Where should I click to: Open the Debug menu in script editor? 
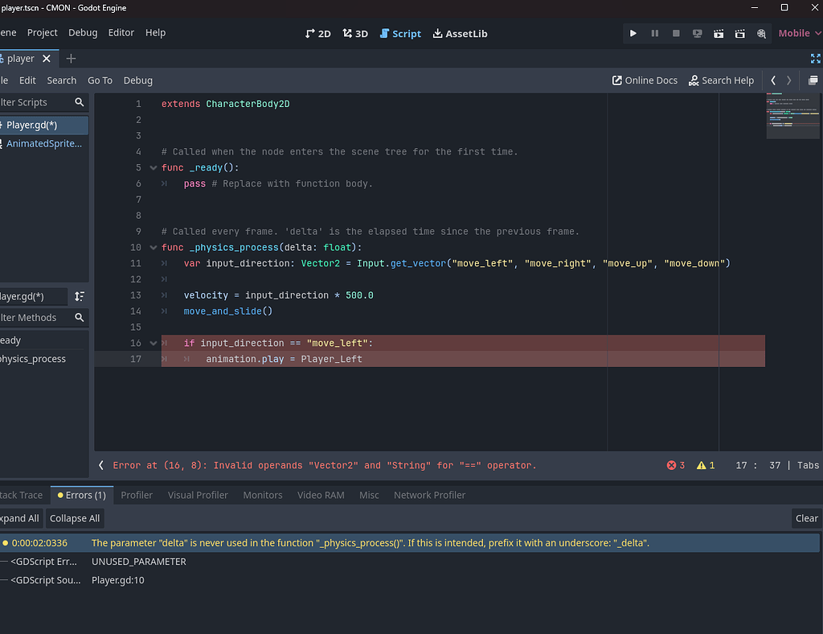point(137,80)
